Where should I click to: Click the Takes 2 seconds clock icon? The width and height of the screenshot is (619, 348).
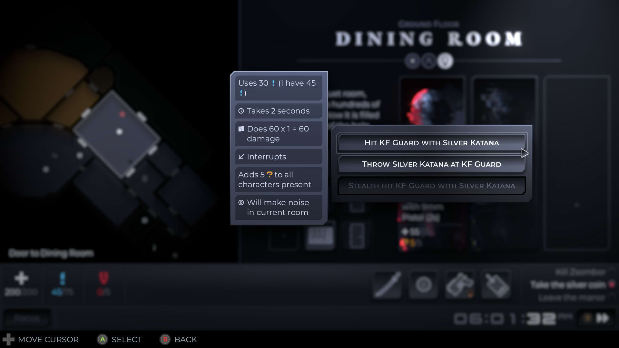click(241, 111)
